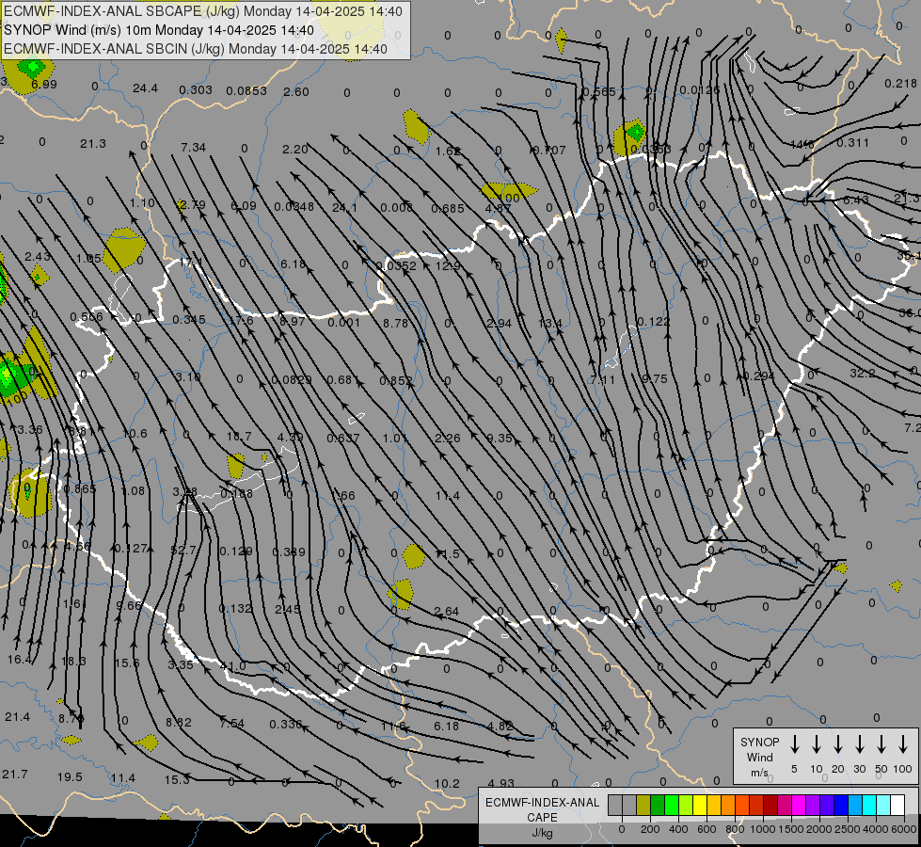This screenshot has width=921, height=847.
Task: Click the map value 9.75
Action: (655, 379)
